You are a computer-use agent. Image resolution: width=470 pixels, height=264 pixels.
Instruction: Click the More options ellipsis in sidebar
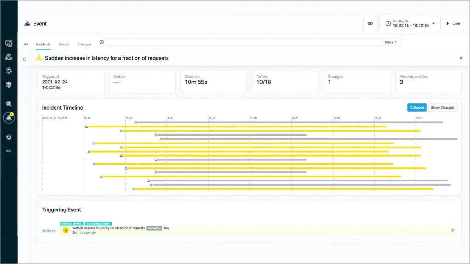click(x=9, y=151)
